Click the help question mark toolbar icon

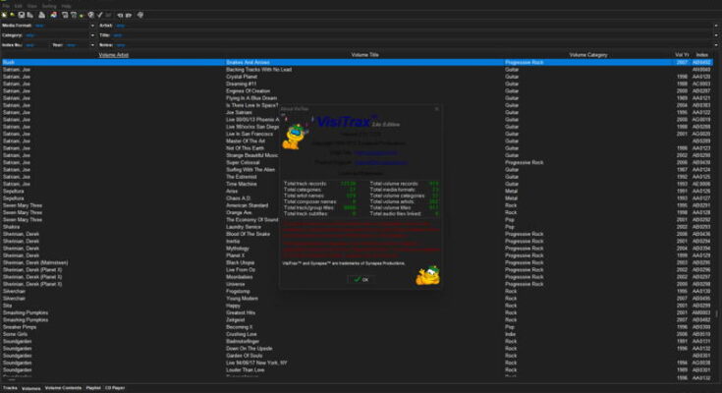pyautogui.click(x=92, y=16)
